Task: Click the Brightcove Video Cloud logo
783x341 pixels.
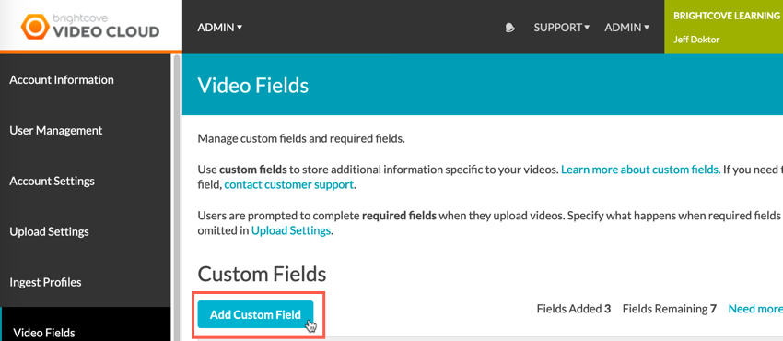Action: pos(90,27)
